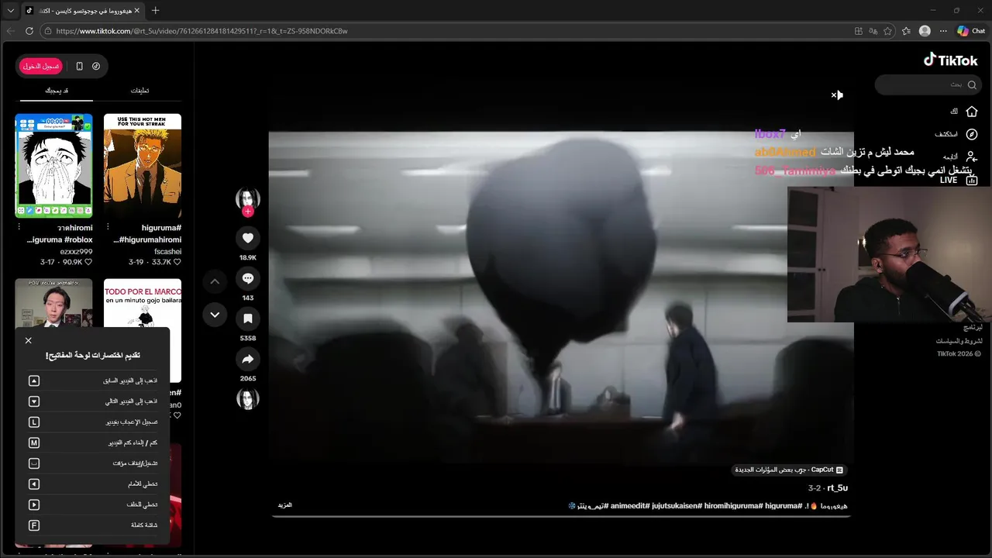The image size is (992, 558).
Task: Click the up-arrow key icon for previous video
Action: (x=34, y=381)
